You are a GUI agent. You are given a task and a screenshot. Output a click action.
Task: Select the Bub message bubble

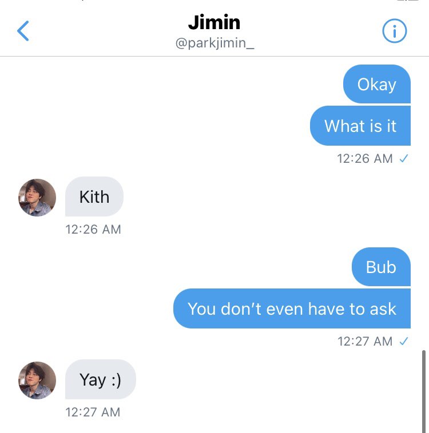[x=381, y=267]
